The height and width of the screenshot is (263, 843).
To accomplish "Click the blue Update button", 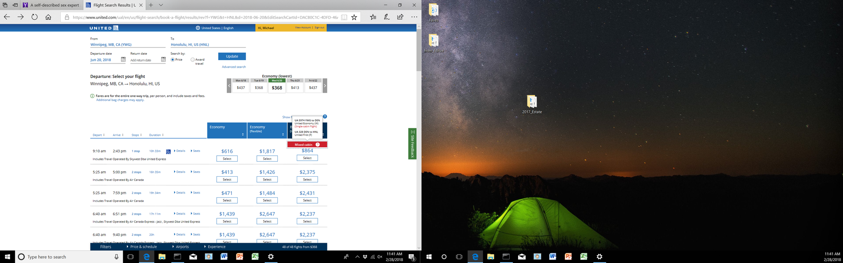I will (232, 56).
